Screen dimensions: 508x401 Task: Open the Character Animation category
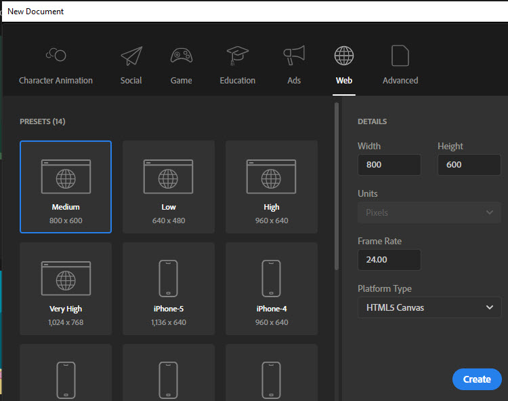56,66
